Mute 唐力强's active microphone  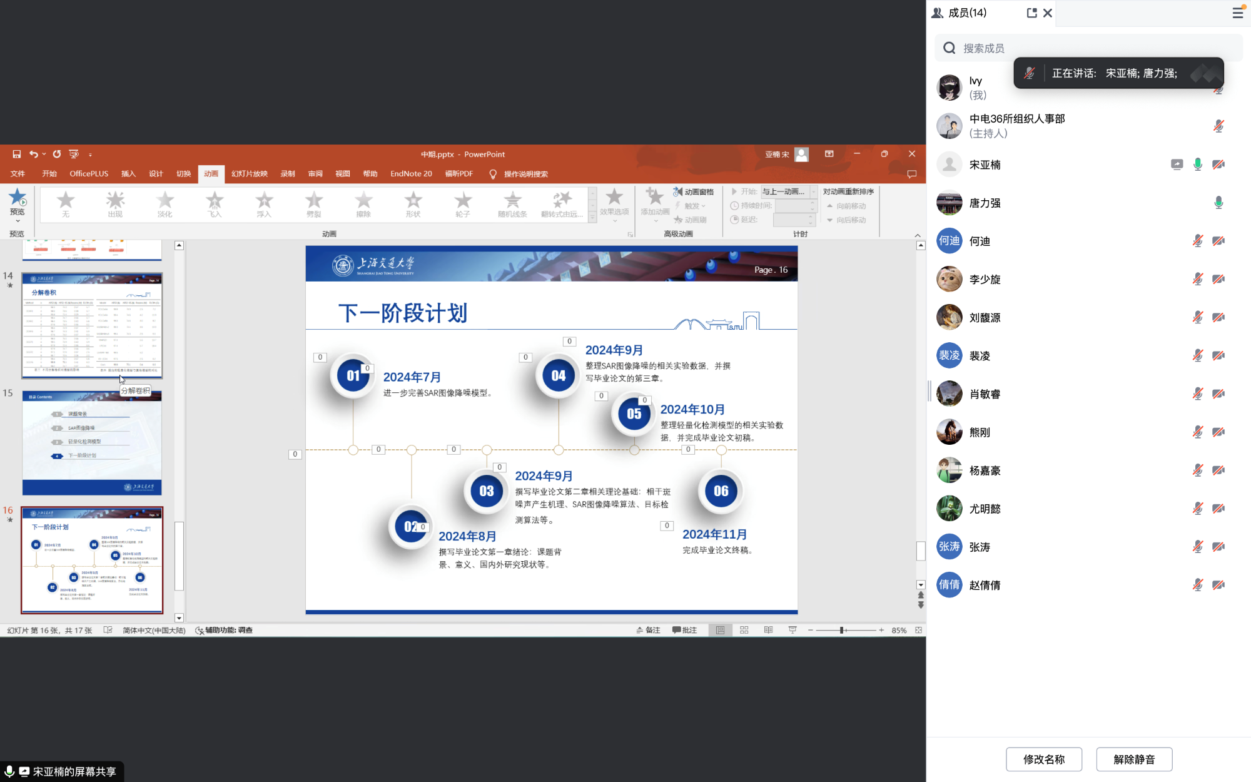click(x=1217, y=203)
